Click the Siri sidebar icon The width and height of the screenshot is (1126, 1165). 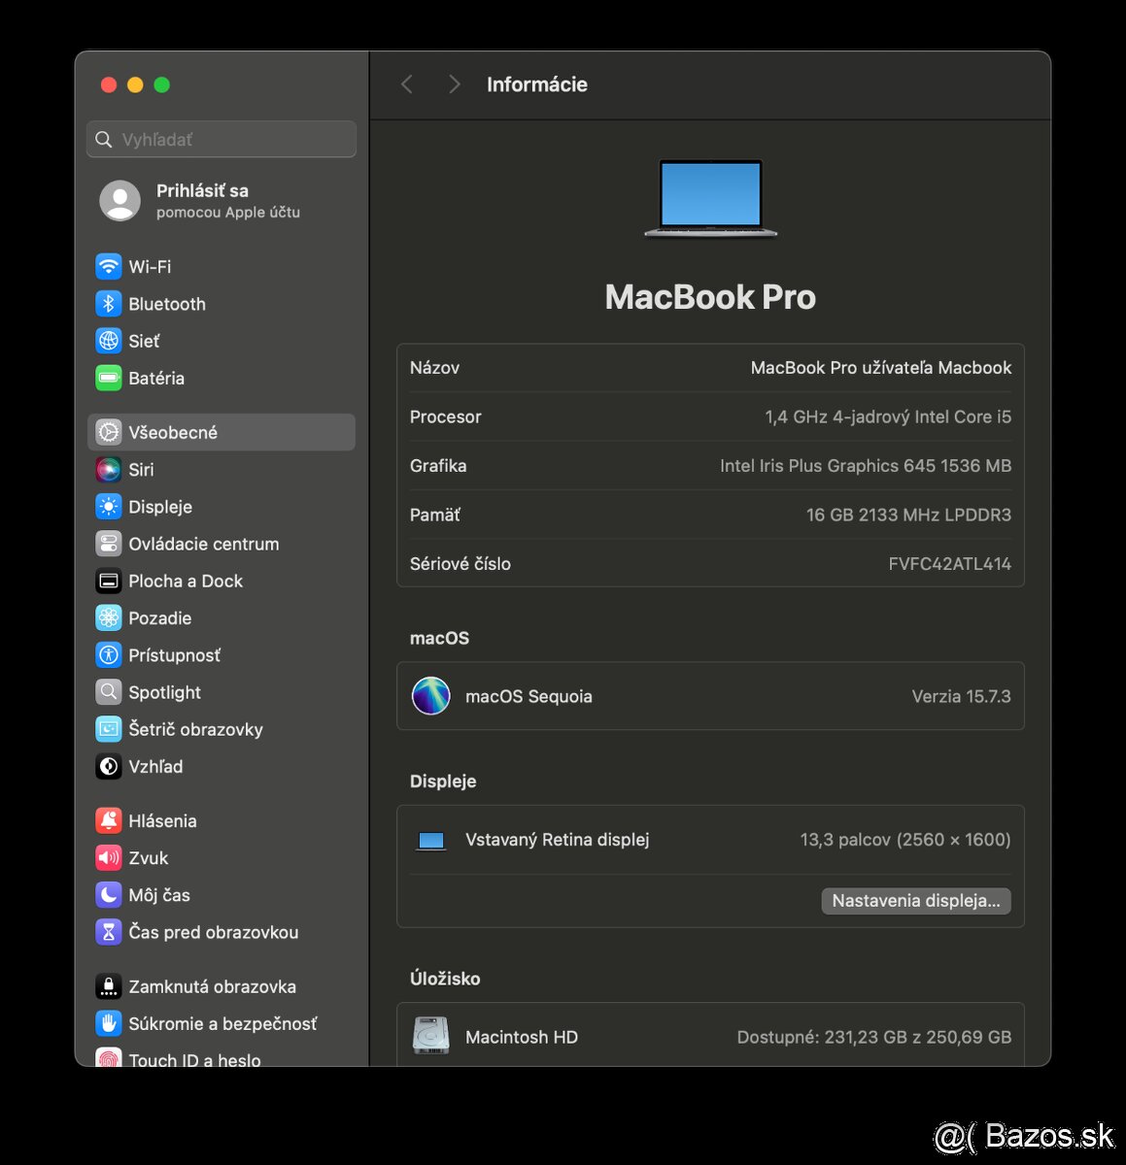109,470
